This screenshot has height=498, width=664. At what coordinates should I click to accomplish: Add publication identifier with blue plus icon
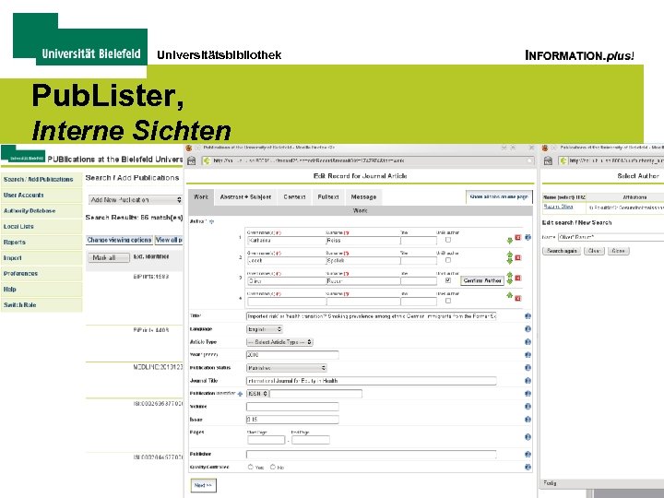(240, 394)
